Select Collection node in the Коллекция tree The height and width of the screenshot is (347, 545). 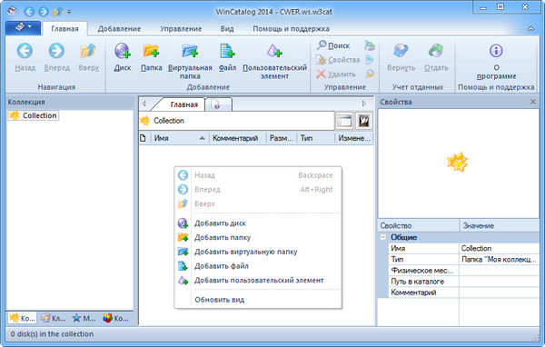coord(34,115)
